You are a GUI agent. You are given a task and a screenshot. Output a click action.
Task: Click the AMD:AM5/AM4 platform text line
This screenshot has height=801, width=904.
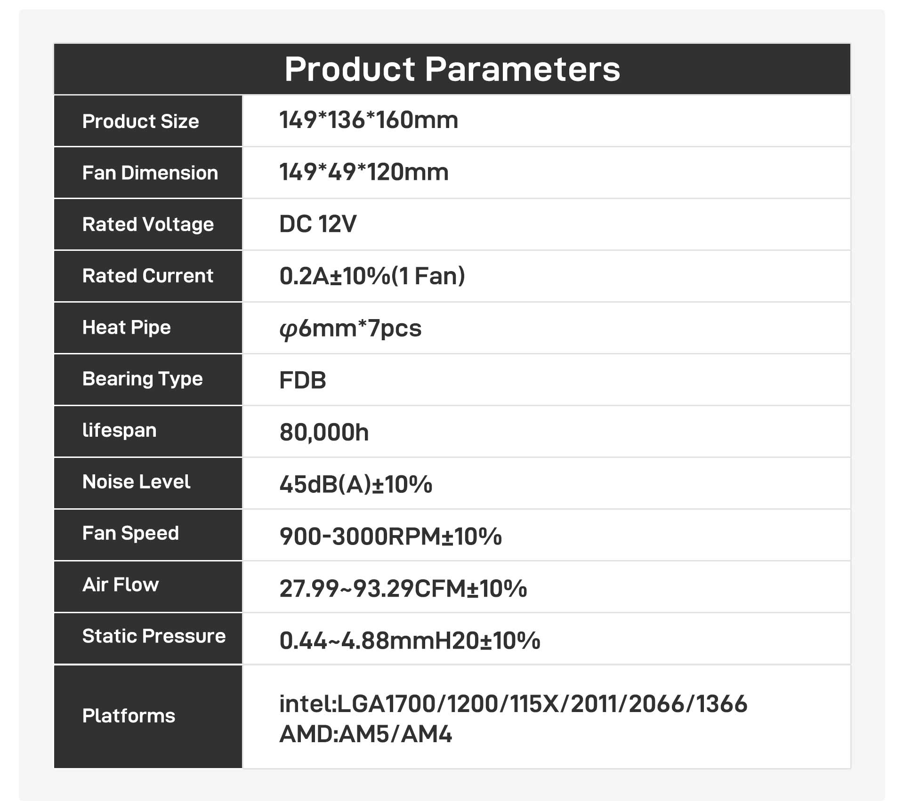365,734
